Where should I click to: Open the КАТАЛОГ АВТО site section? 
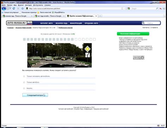(x=47, y=23)
